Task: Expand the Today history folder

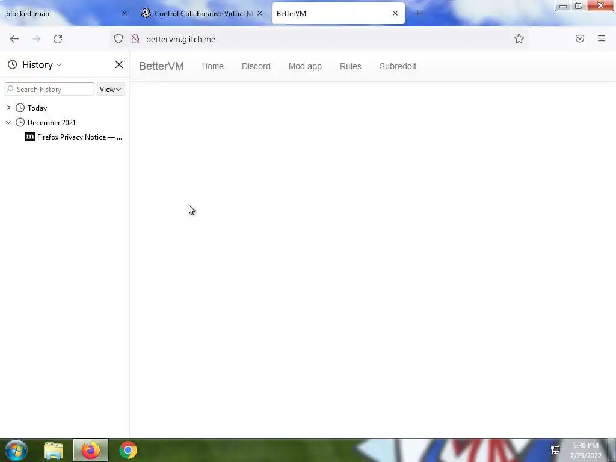Action: [8, 108]
